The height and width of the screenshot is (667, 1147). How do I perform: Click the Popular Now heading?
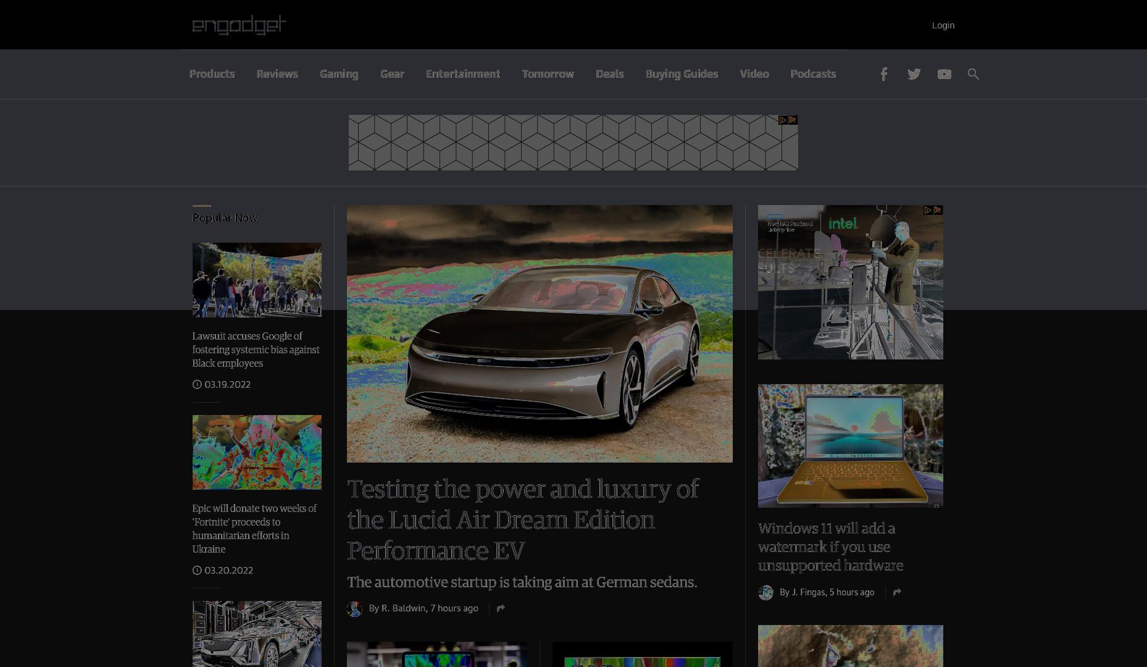pyautogui.click(x=225, y=218)
